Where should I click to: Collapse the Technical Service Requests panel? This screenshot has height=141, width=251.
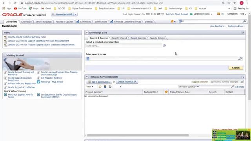pos(87,77)
